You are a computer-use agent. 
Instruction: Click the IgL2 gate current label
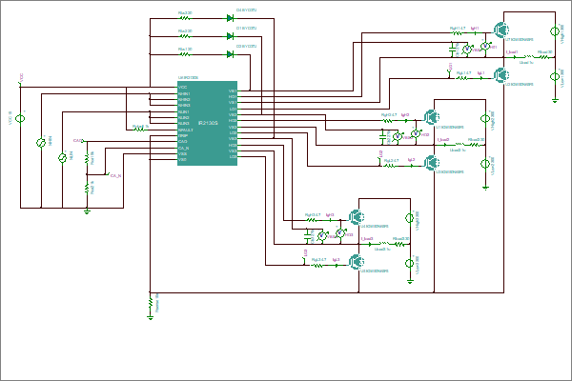pyautogui.click(x=411, y=160)
